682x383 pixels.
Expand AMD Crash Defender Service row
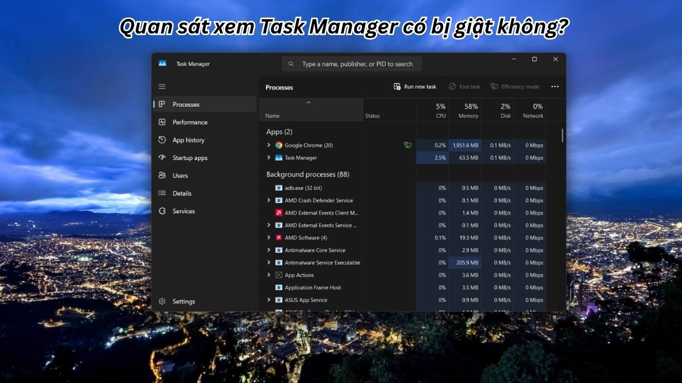(269, 200)
